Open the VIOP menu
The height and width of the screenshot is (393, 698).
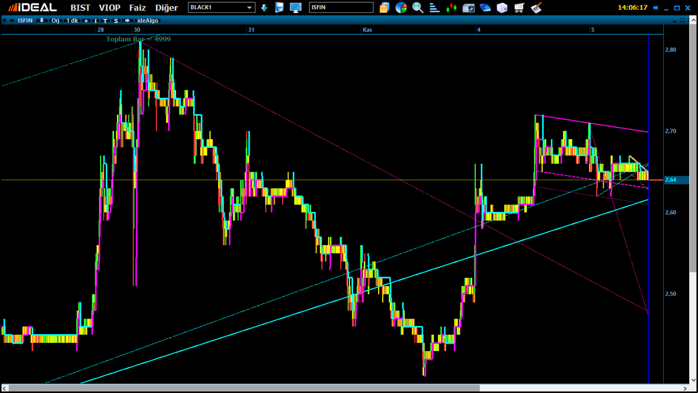(x=109, y=8)
